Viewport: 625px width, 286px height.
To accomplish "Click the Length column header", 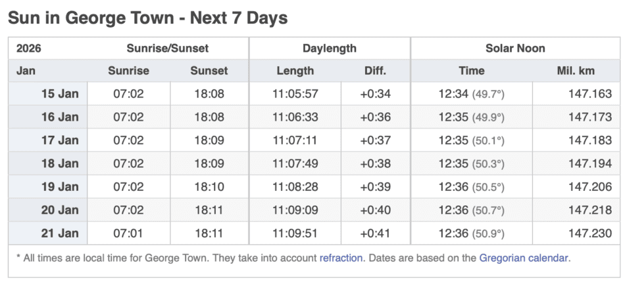I will pos(295,71).
